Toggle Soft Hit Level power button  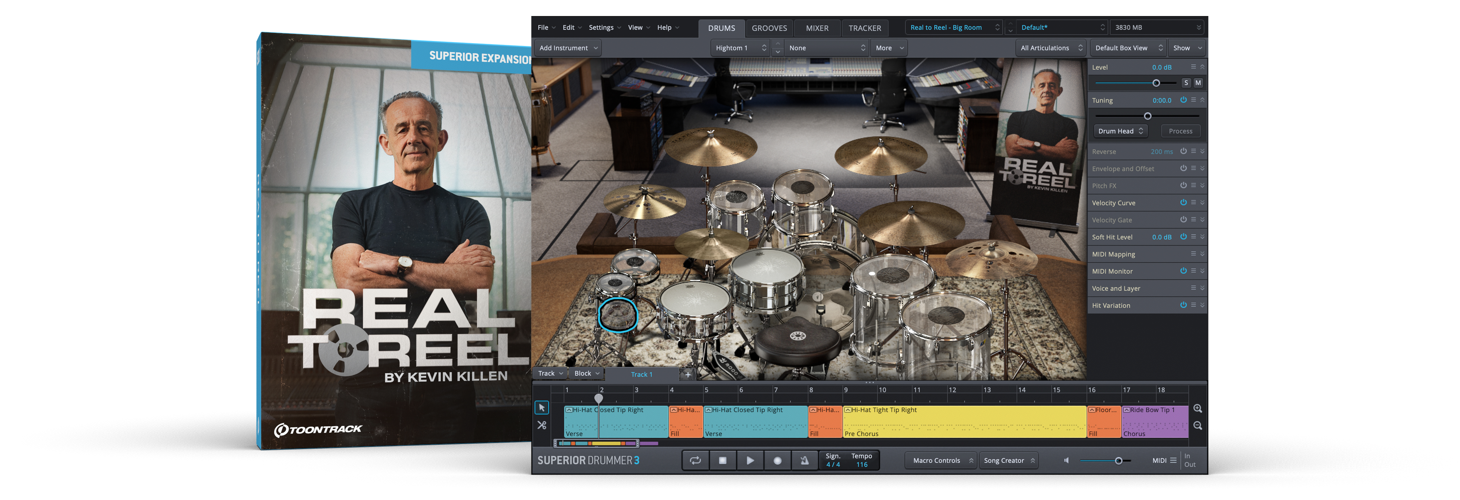click(1183, 236)
